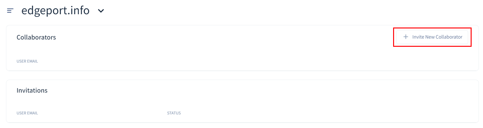
Task: Open the hamburger sidebar menu icon
Action: coord(10,11)
